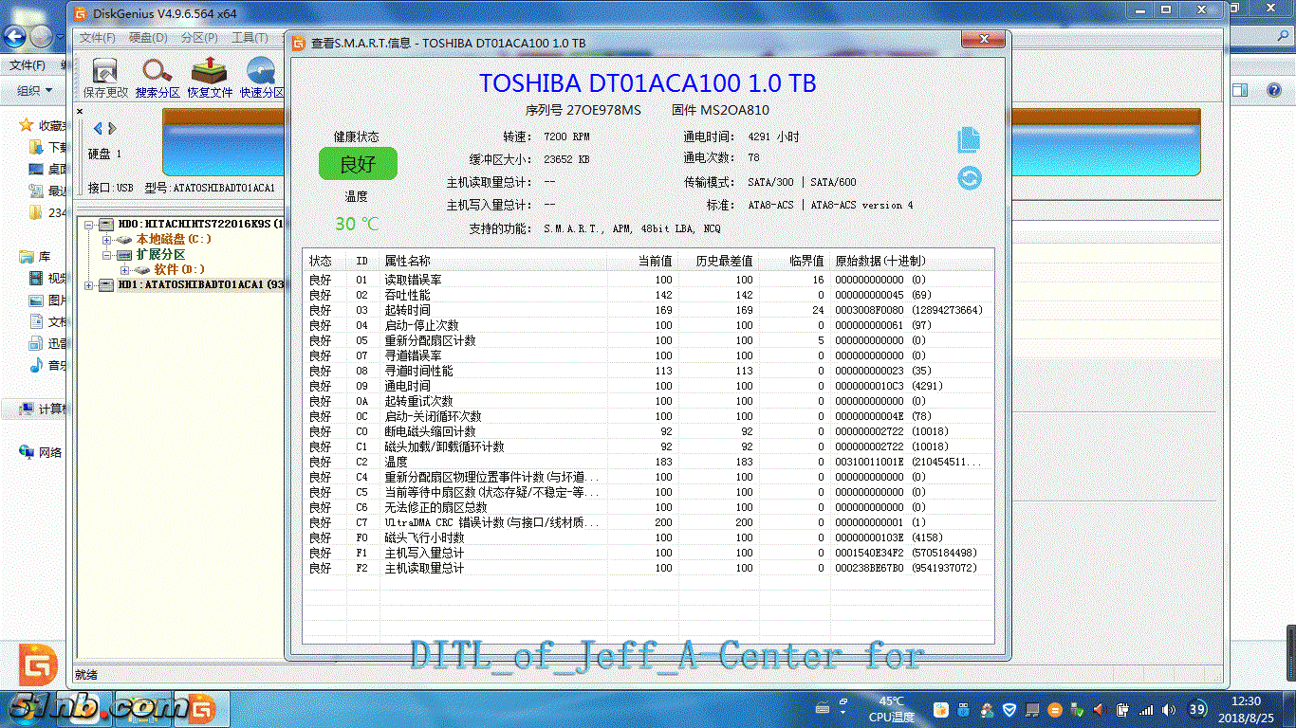Go to next disk with right arrow
1296x728 pixels.
(x=112, y=129)
